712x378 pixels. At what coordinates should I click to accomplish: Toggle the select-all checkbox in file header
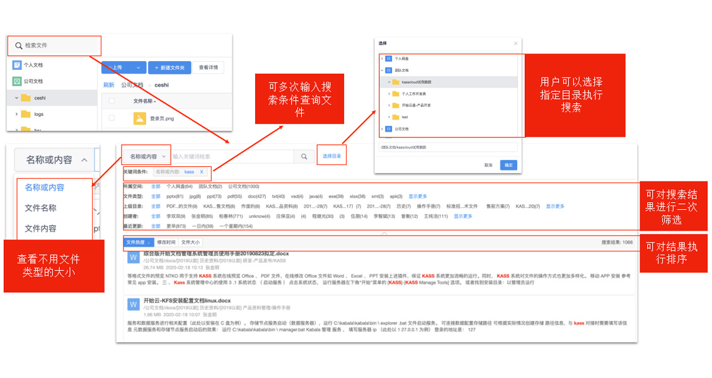click(x=112, y=101)
